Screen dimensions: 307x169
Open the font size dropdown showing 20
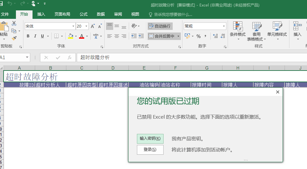[x=86, y=26]
